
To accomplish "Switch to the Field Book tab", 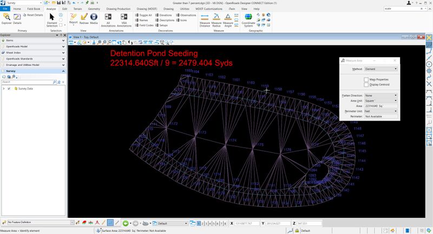I will click(x=34, y=9).
